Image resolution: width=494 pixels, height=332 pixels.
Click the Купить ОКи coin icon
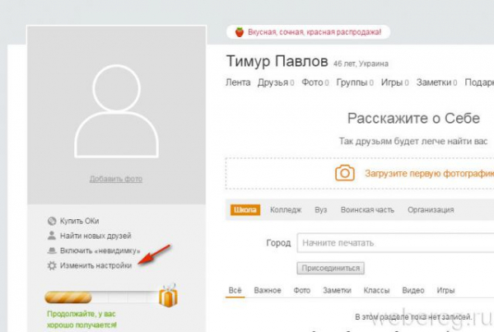[52, 221]
